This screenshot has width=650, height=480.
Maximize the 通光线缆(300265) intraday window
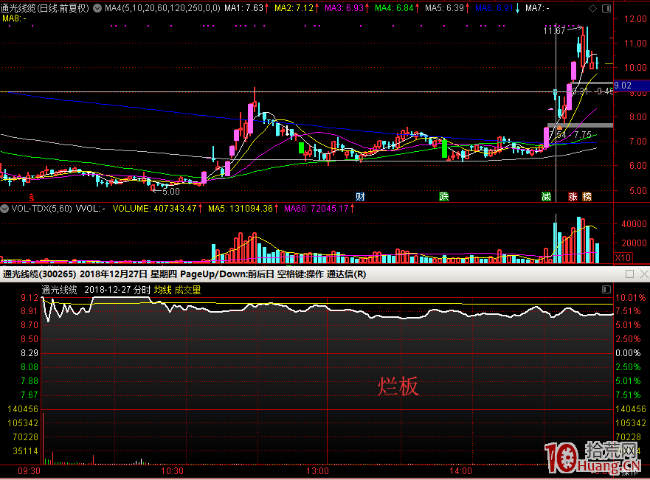coord(629,274)
